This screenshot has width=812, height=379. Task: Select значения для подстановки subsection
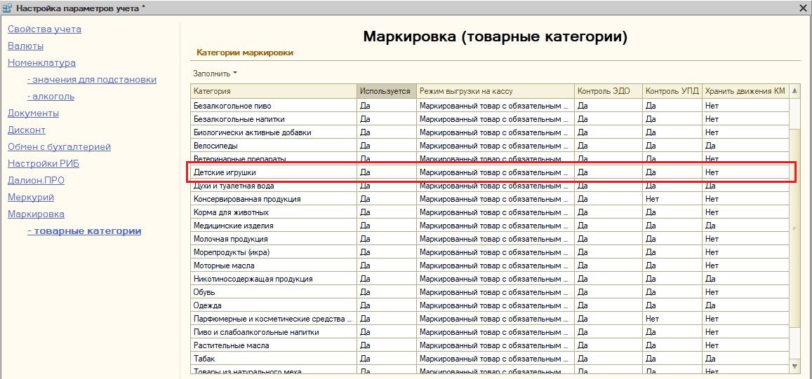coord(91,80)
